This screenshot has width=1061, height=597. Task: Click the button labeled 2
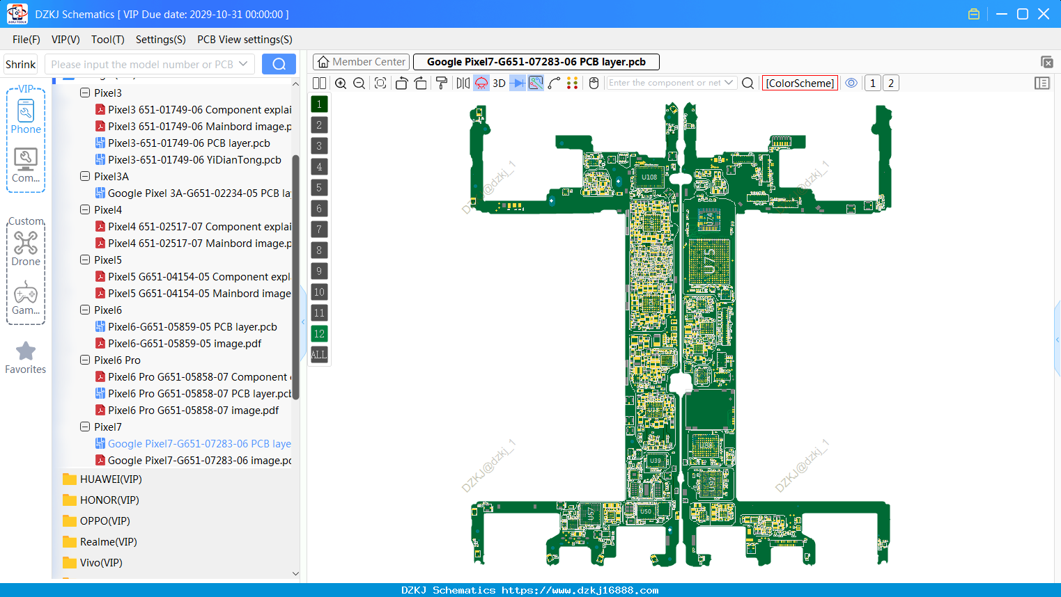890,83
